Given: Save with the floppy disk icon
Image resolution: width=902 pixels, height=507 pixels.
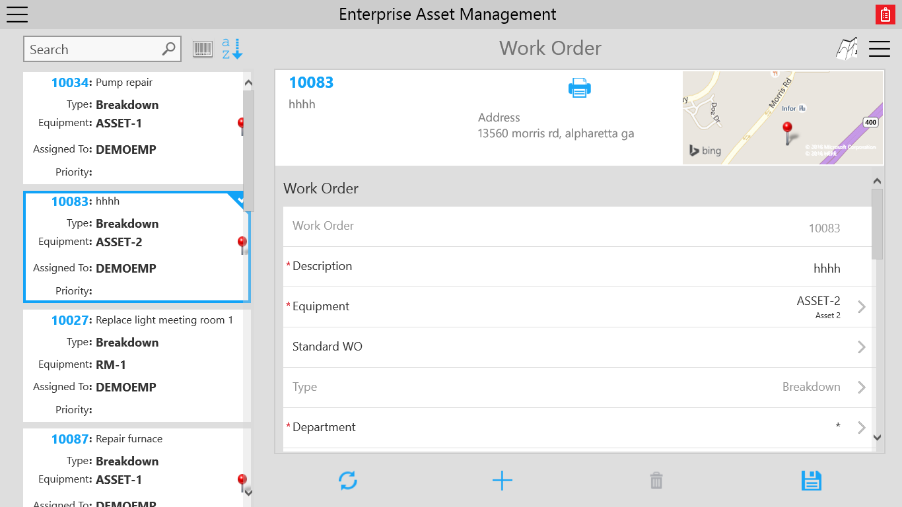Looking at the screenshot, I should tap(811, 481).
